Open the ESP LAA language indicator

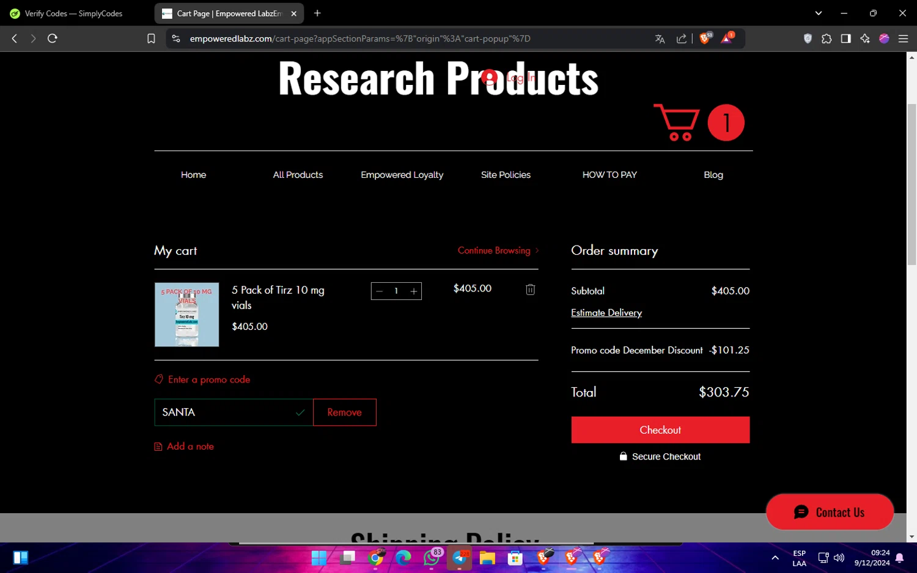point(799,558)
